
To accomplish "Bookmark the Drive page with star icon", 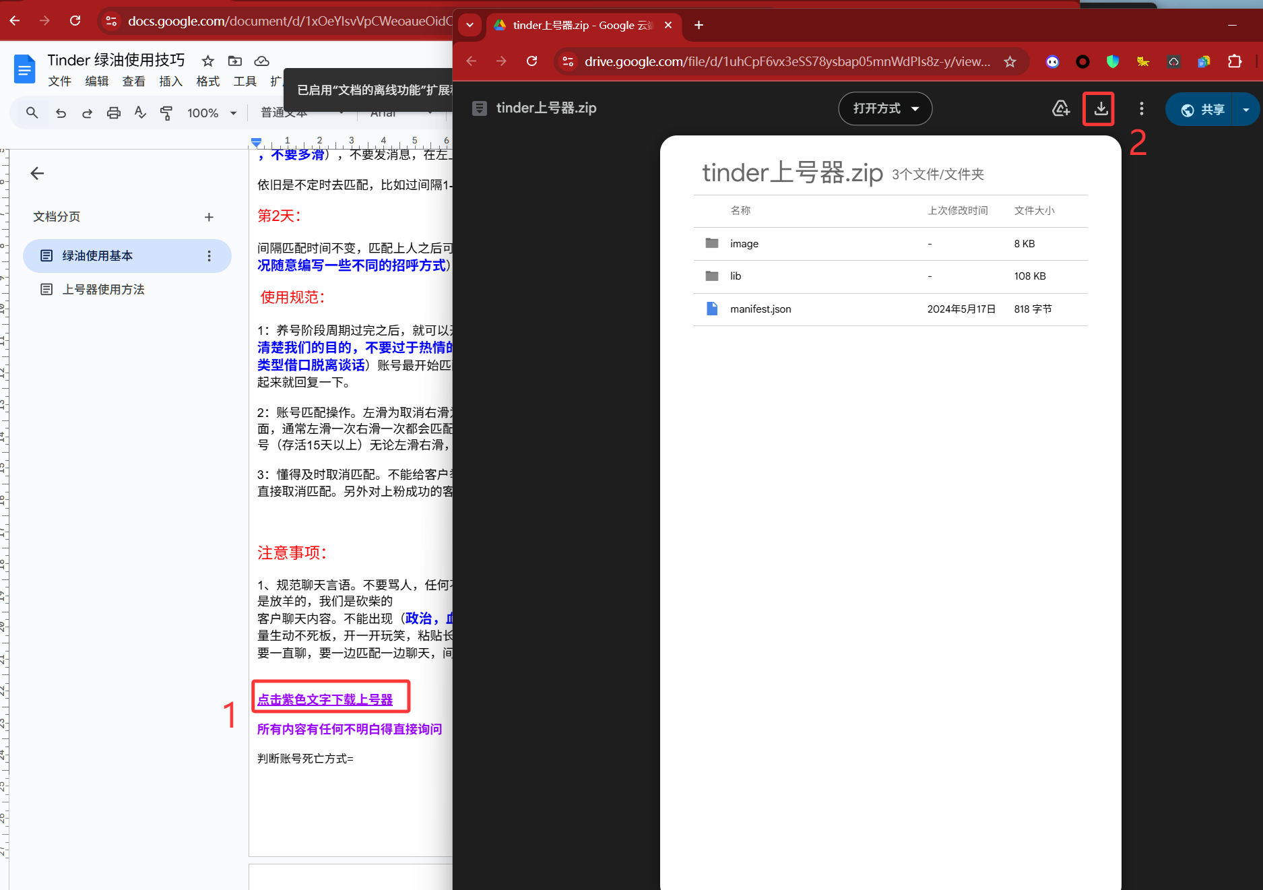I will (x=1010, y=62).
